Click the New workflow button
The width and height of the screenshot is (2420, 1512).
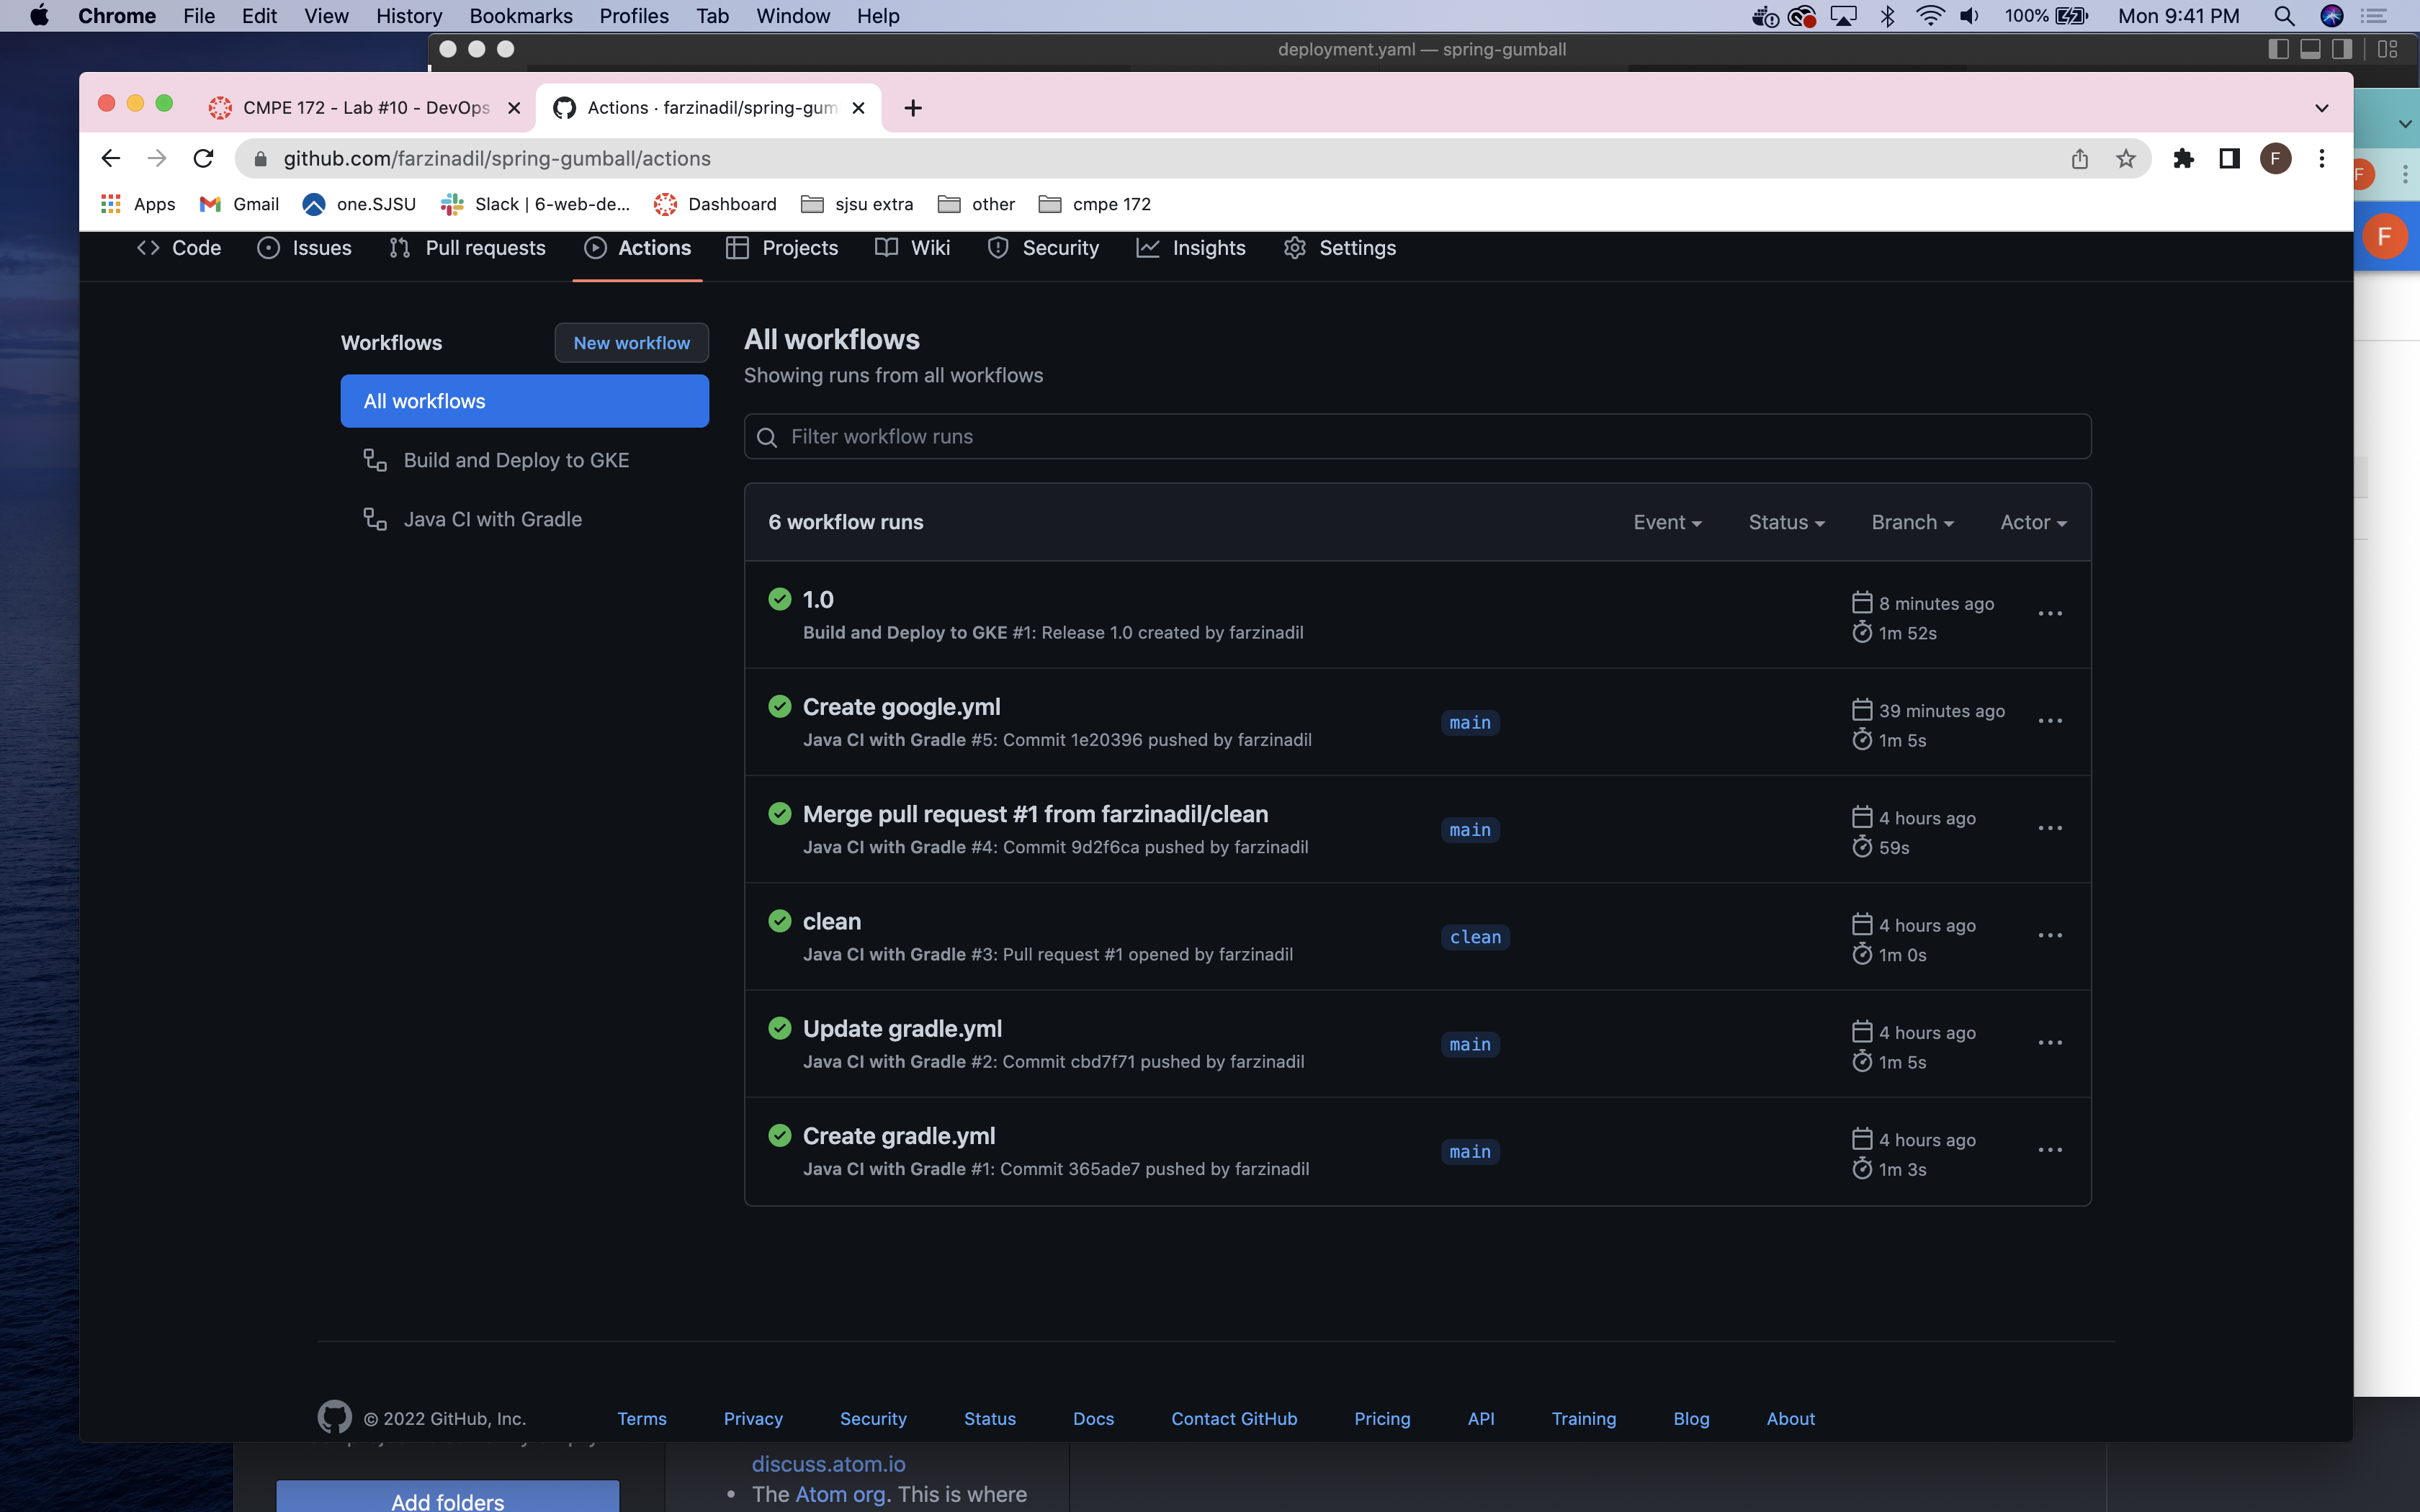[631, 343]
